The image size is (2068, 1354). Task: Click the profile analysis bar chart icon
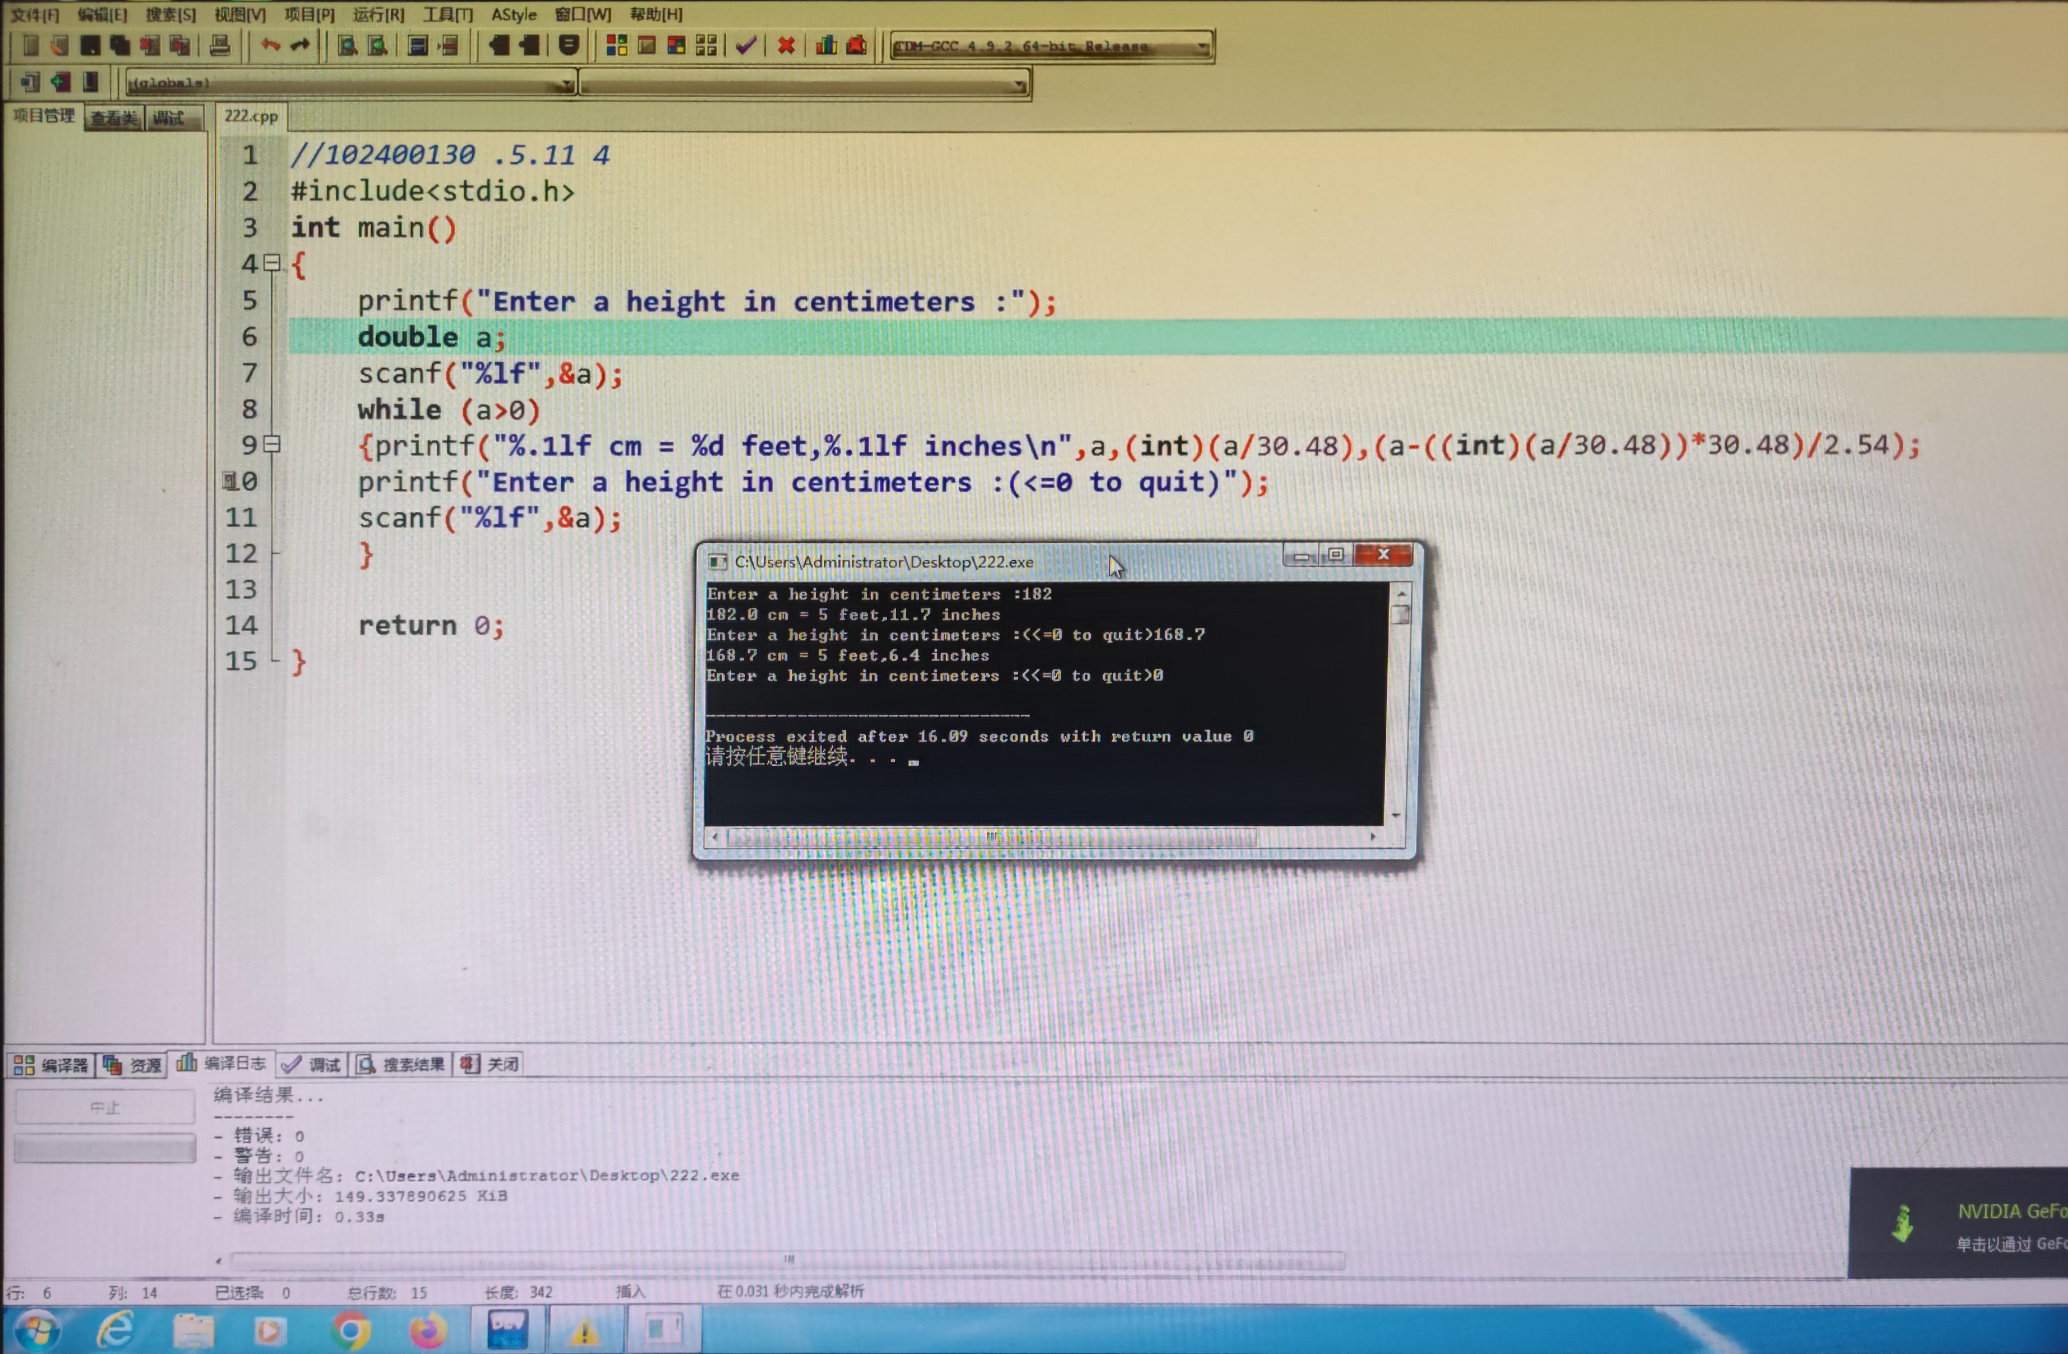(x=825, y=45)
